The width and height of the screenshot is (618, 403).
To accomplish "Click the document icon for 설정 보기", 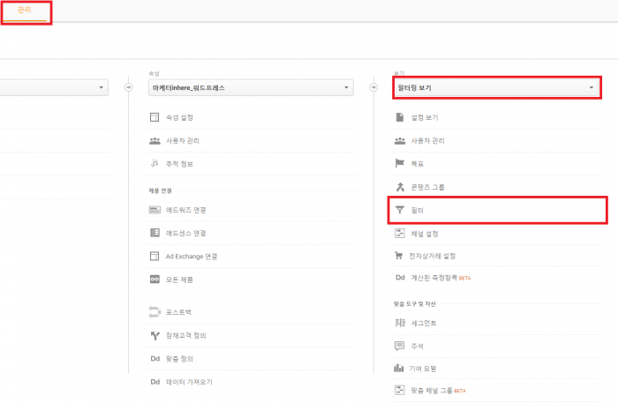I will 400,117.
